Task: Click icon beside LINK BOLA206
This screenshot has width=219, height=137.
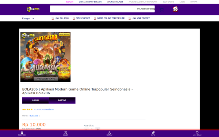Action: [x=53, y=18]
